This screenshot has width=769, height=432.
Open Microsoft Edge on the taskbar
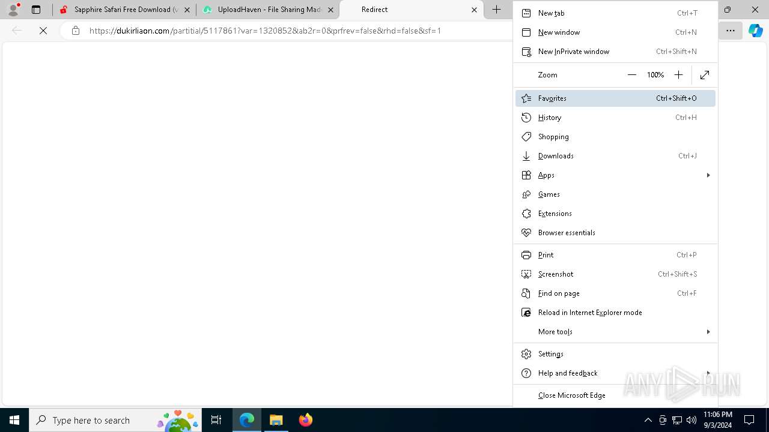pos(247,420)
